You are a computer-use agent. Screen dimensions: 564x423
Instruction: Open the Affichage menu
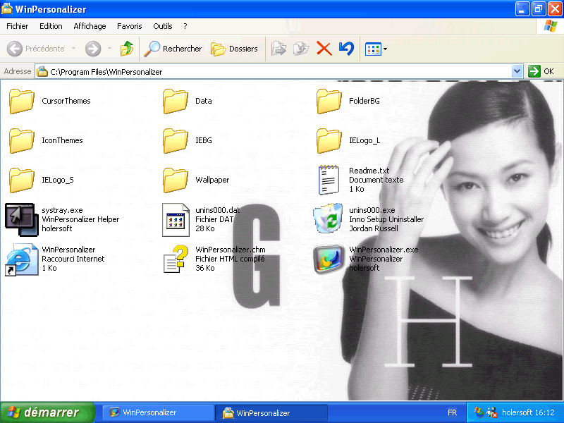pyautogui.click(x=90, y=26)
